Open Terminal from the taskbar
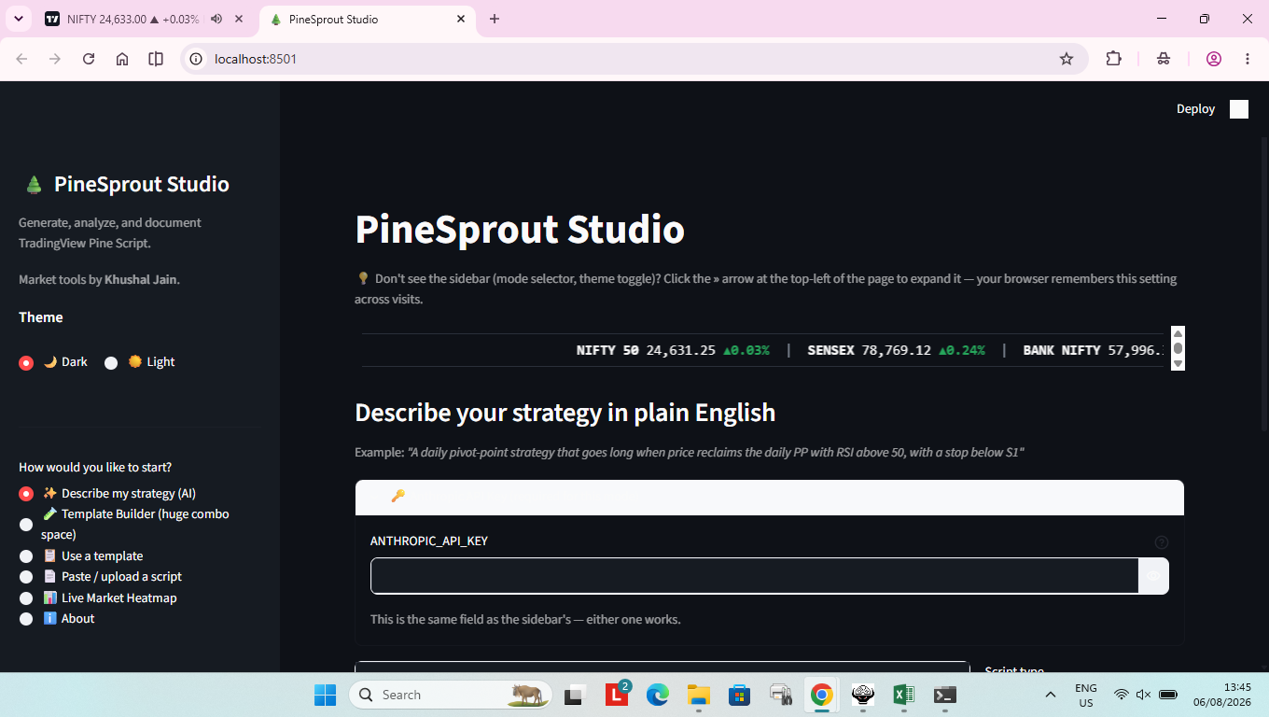The height and width of the screenshot is (717, 1269). tap(944, 695)
